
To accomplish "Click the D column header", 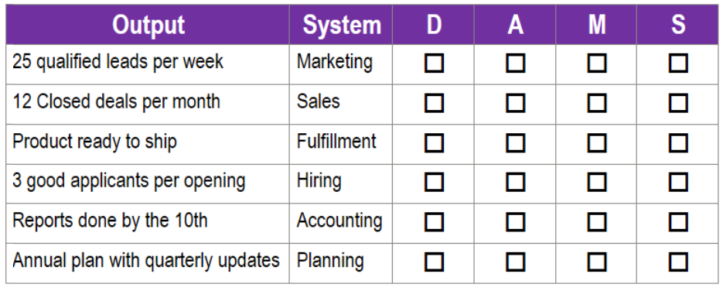I will (434, 25).
